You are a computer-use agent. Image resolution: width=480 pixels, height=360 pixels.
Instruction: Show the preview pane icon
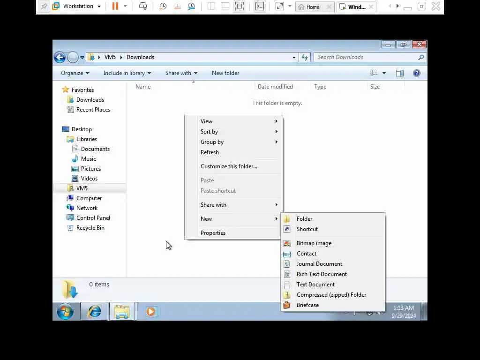coord(400,73)
